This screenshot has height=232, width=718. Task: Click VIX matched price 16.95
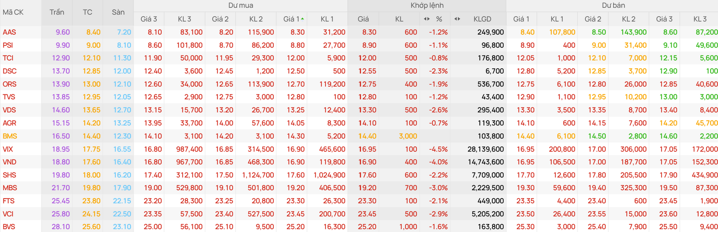pos(367,149)
